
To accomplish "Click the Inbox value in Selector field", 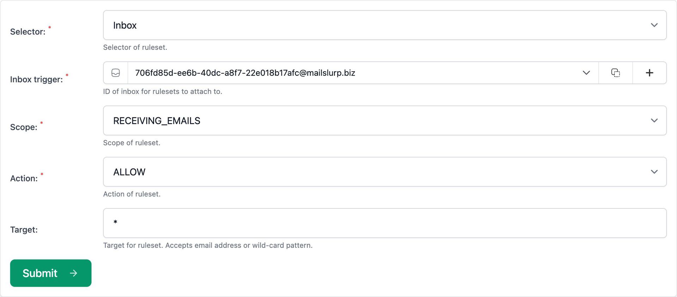I will [x=125, y=25].
